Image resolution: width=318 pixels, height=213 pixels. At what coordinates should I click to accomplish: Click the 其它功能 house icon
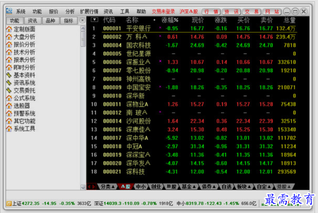tap(9, 121)
